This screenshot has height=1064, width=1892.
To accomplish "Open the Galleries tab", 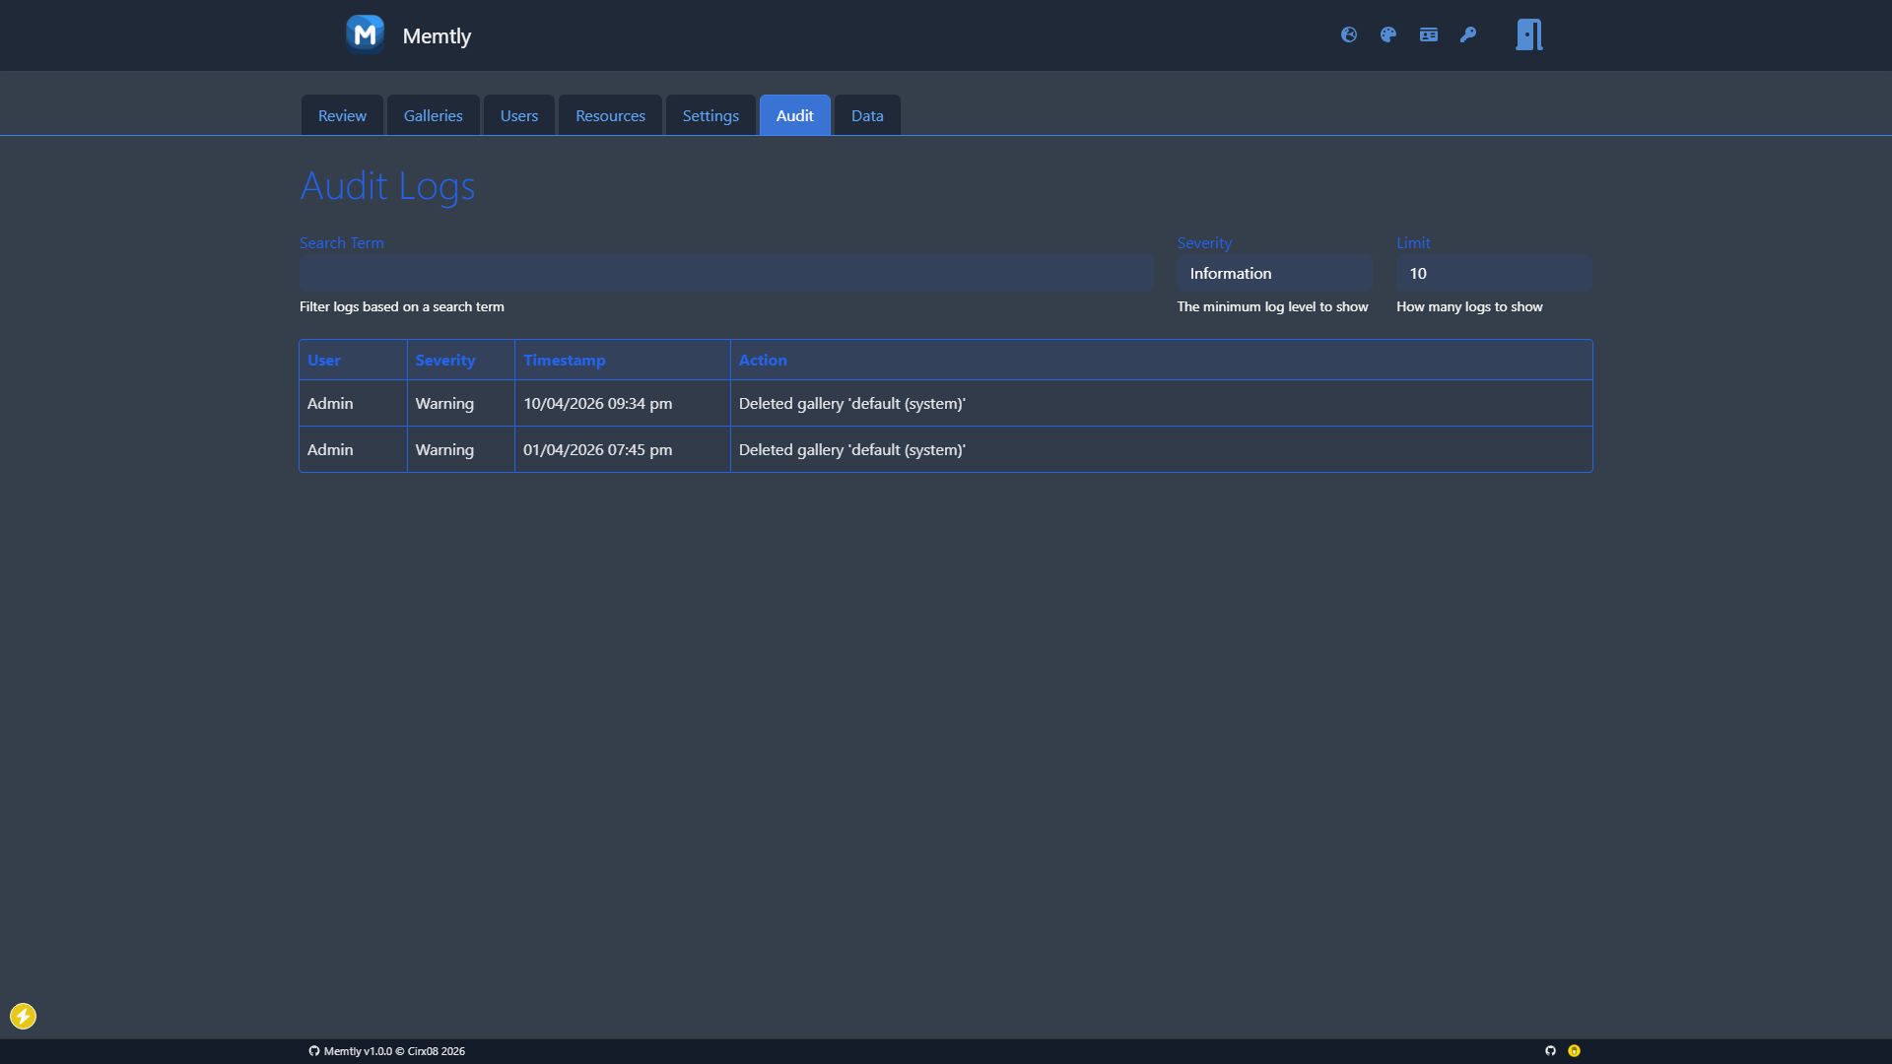I will click(x=433, y=115).
